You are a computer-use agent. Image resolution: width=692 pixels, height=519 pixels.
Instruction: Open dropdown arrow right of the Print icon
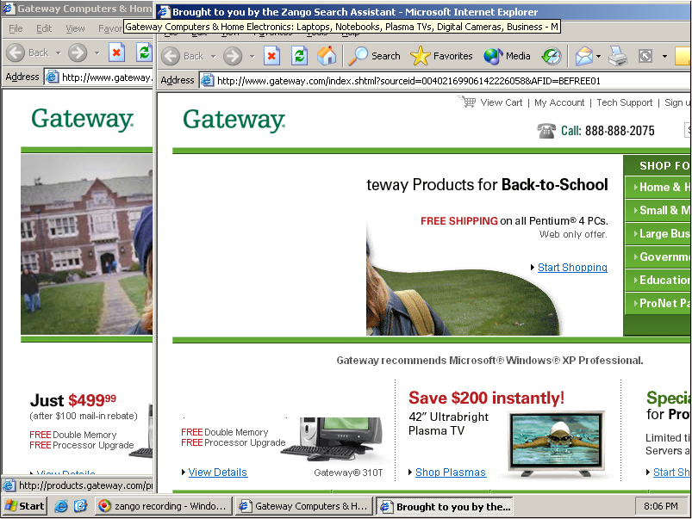pos(664,57)
